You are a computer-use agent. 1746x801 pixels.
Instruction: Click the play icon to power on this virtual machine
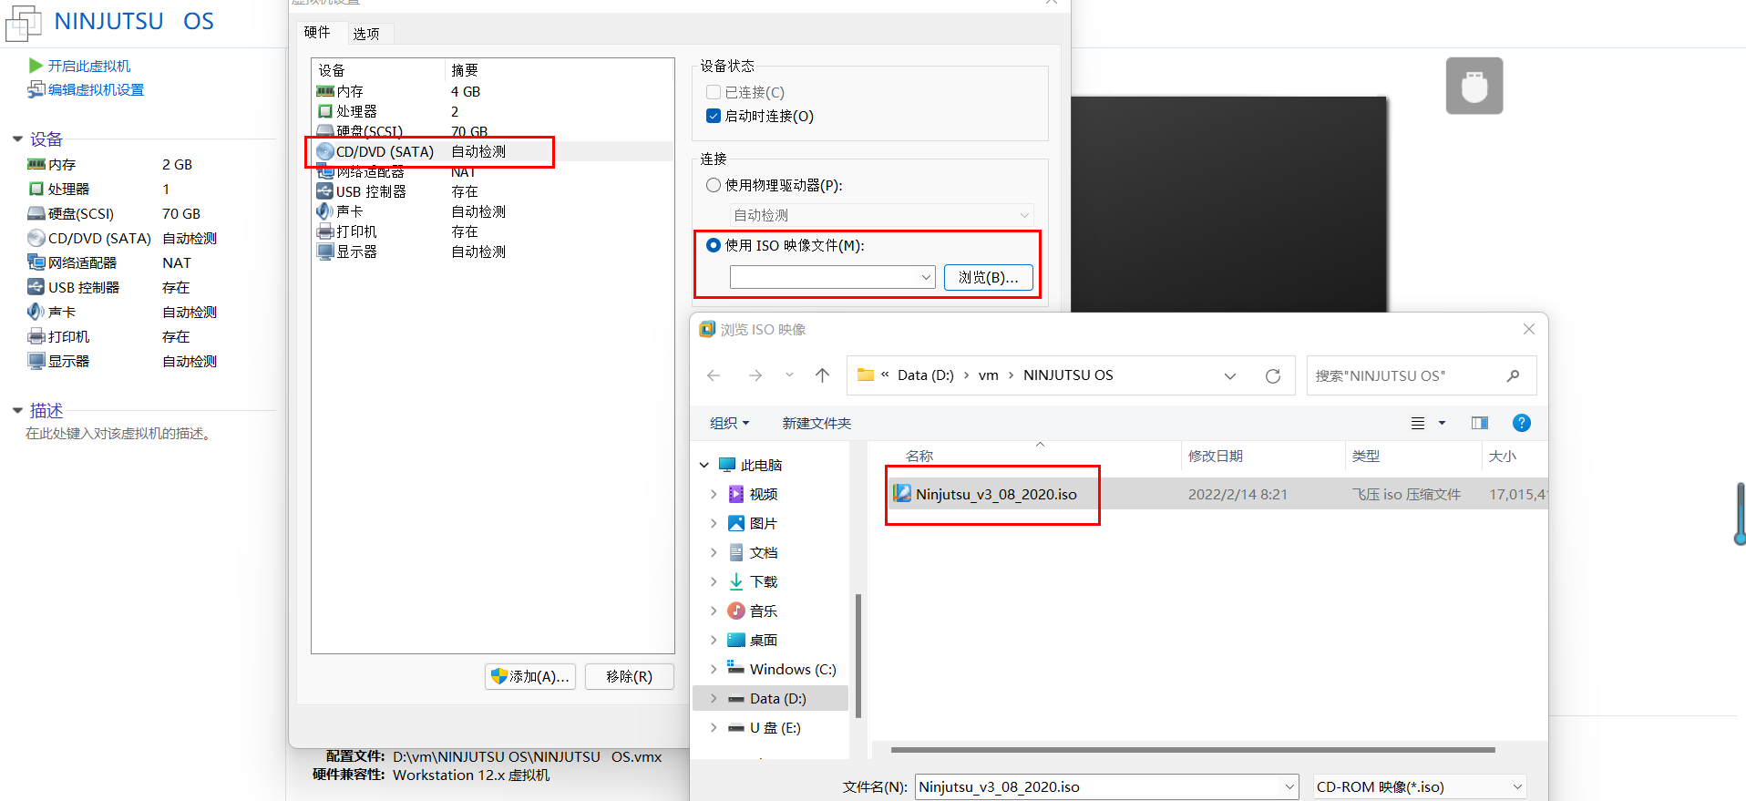36,66
